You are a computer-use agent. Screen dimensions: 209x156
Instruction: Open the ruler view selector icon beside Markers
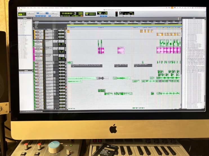click(33, 28)
